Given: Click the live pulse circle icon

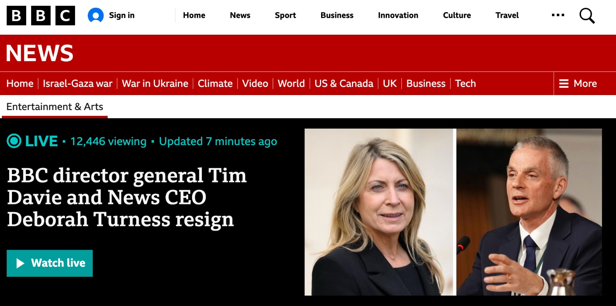Looking at the screenshot, I should (14, 141).
